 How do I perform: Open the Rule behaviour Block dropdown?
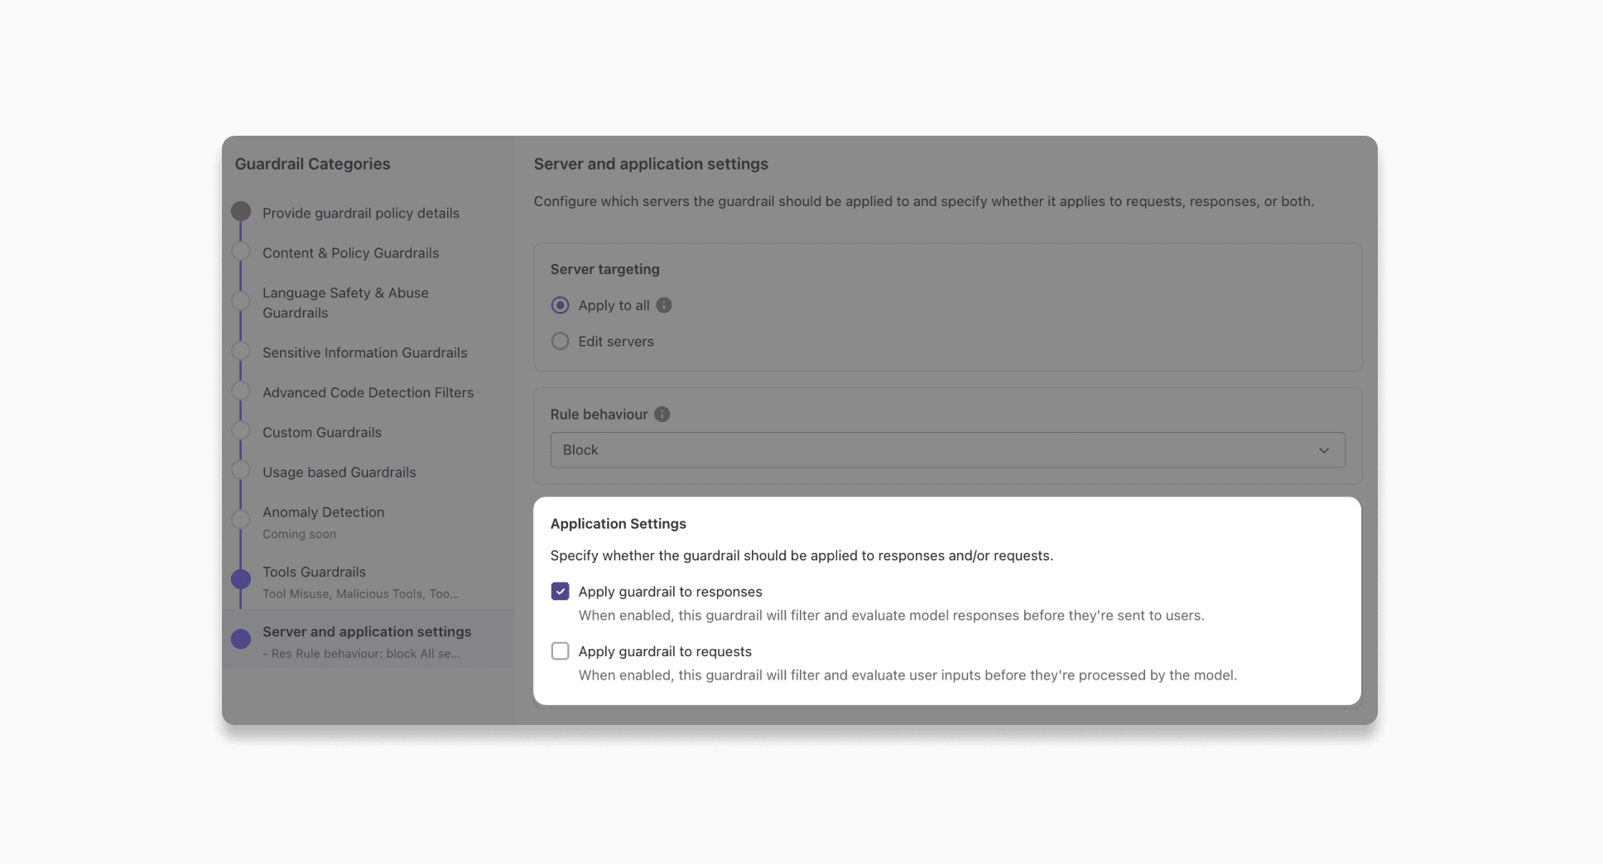pyautogui.click(x=947, y=450)
